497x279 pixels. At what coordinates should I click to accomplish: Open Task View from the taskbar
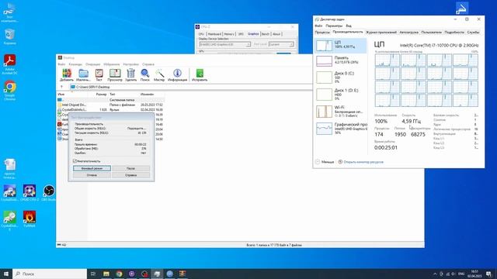click(93, 274)
